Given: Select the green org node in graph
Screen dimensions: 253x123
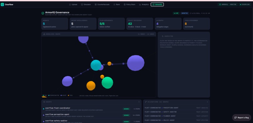Looking at the screenshot, I should pyautogui.click(x=107, y=83).
